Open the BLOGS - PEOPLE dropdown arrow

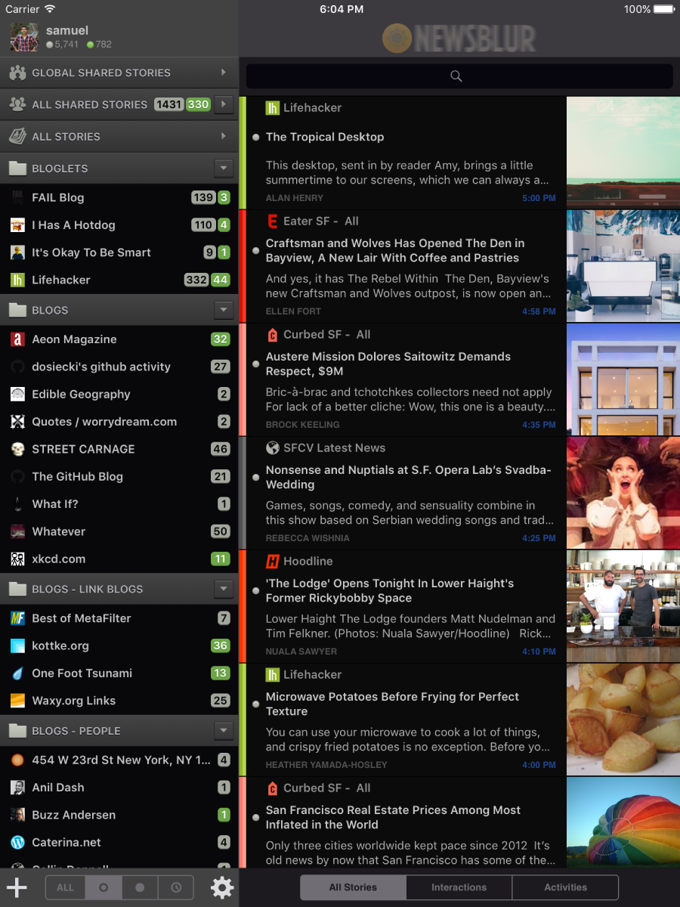coord(223,731)
